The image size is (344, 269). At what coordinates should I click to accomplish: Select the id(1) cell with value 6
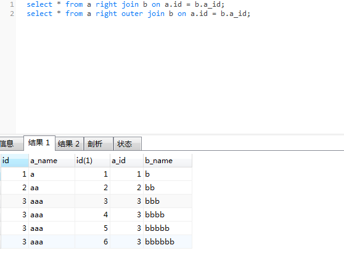coord(92,242)
